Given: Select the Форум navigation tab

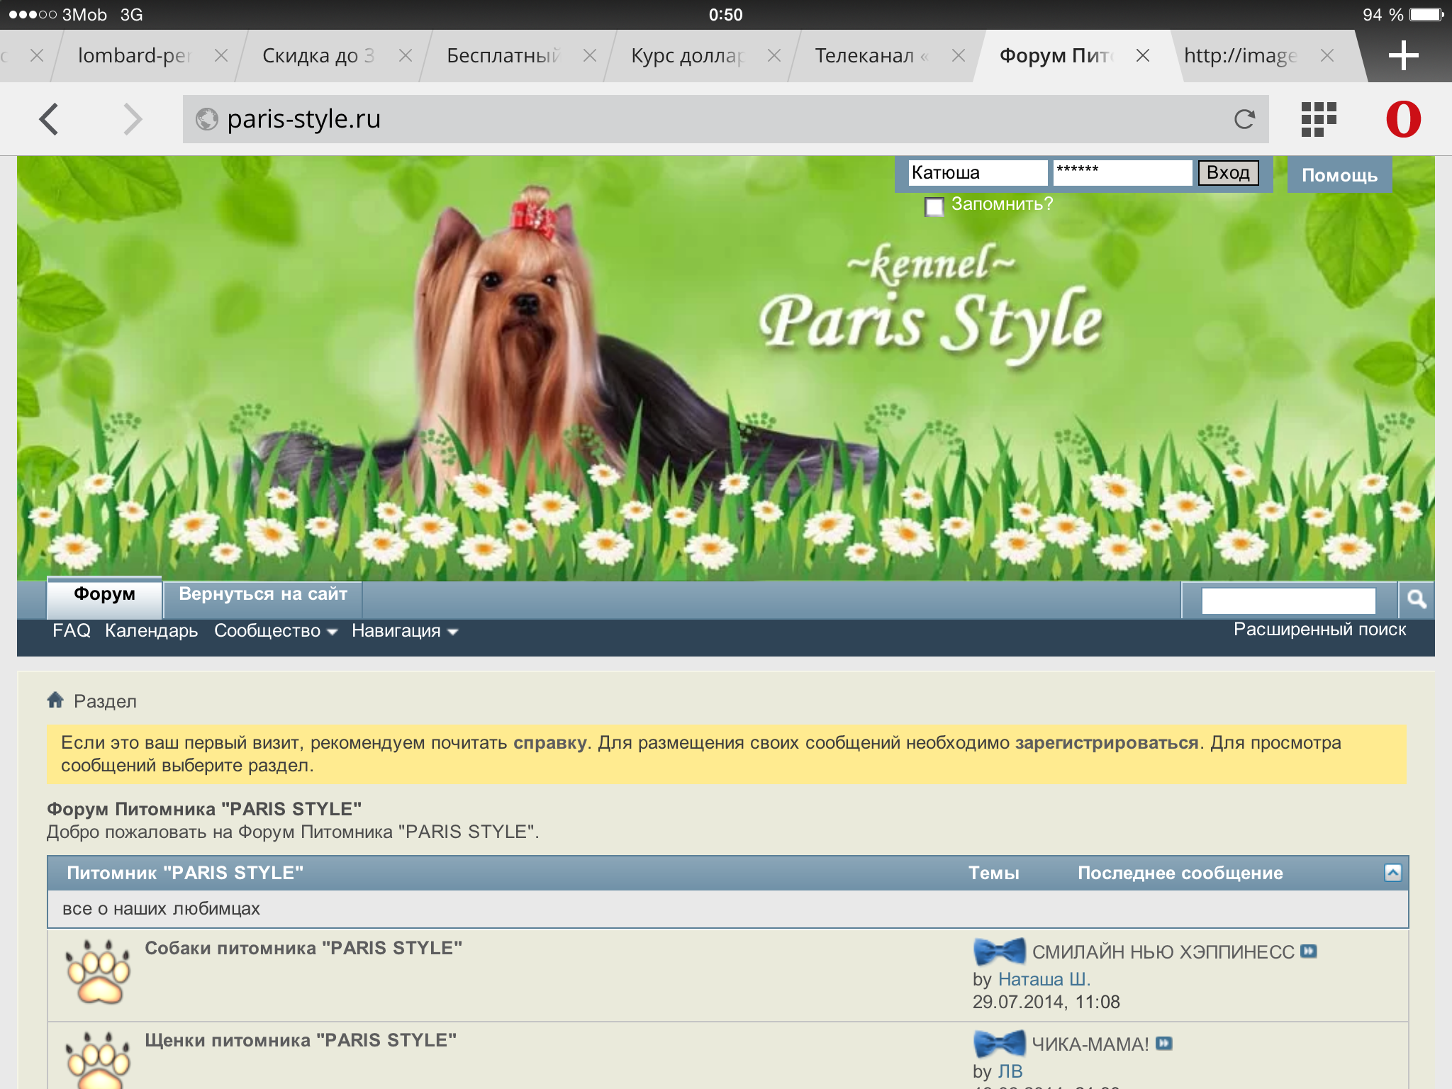Looking at the screenshot, I should click(104, 597).
